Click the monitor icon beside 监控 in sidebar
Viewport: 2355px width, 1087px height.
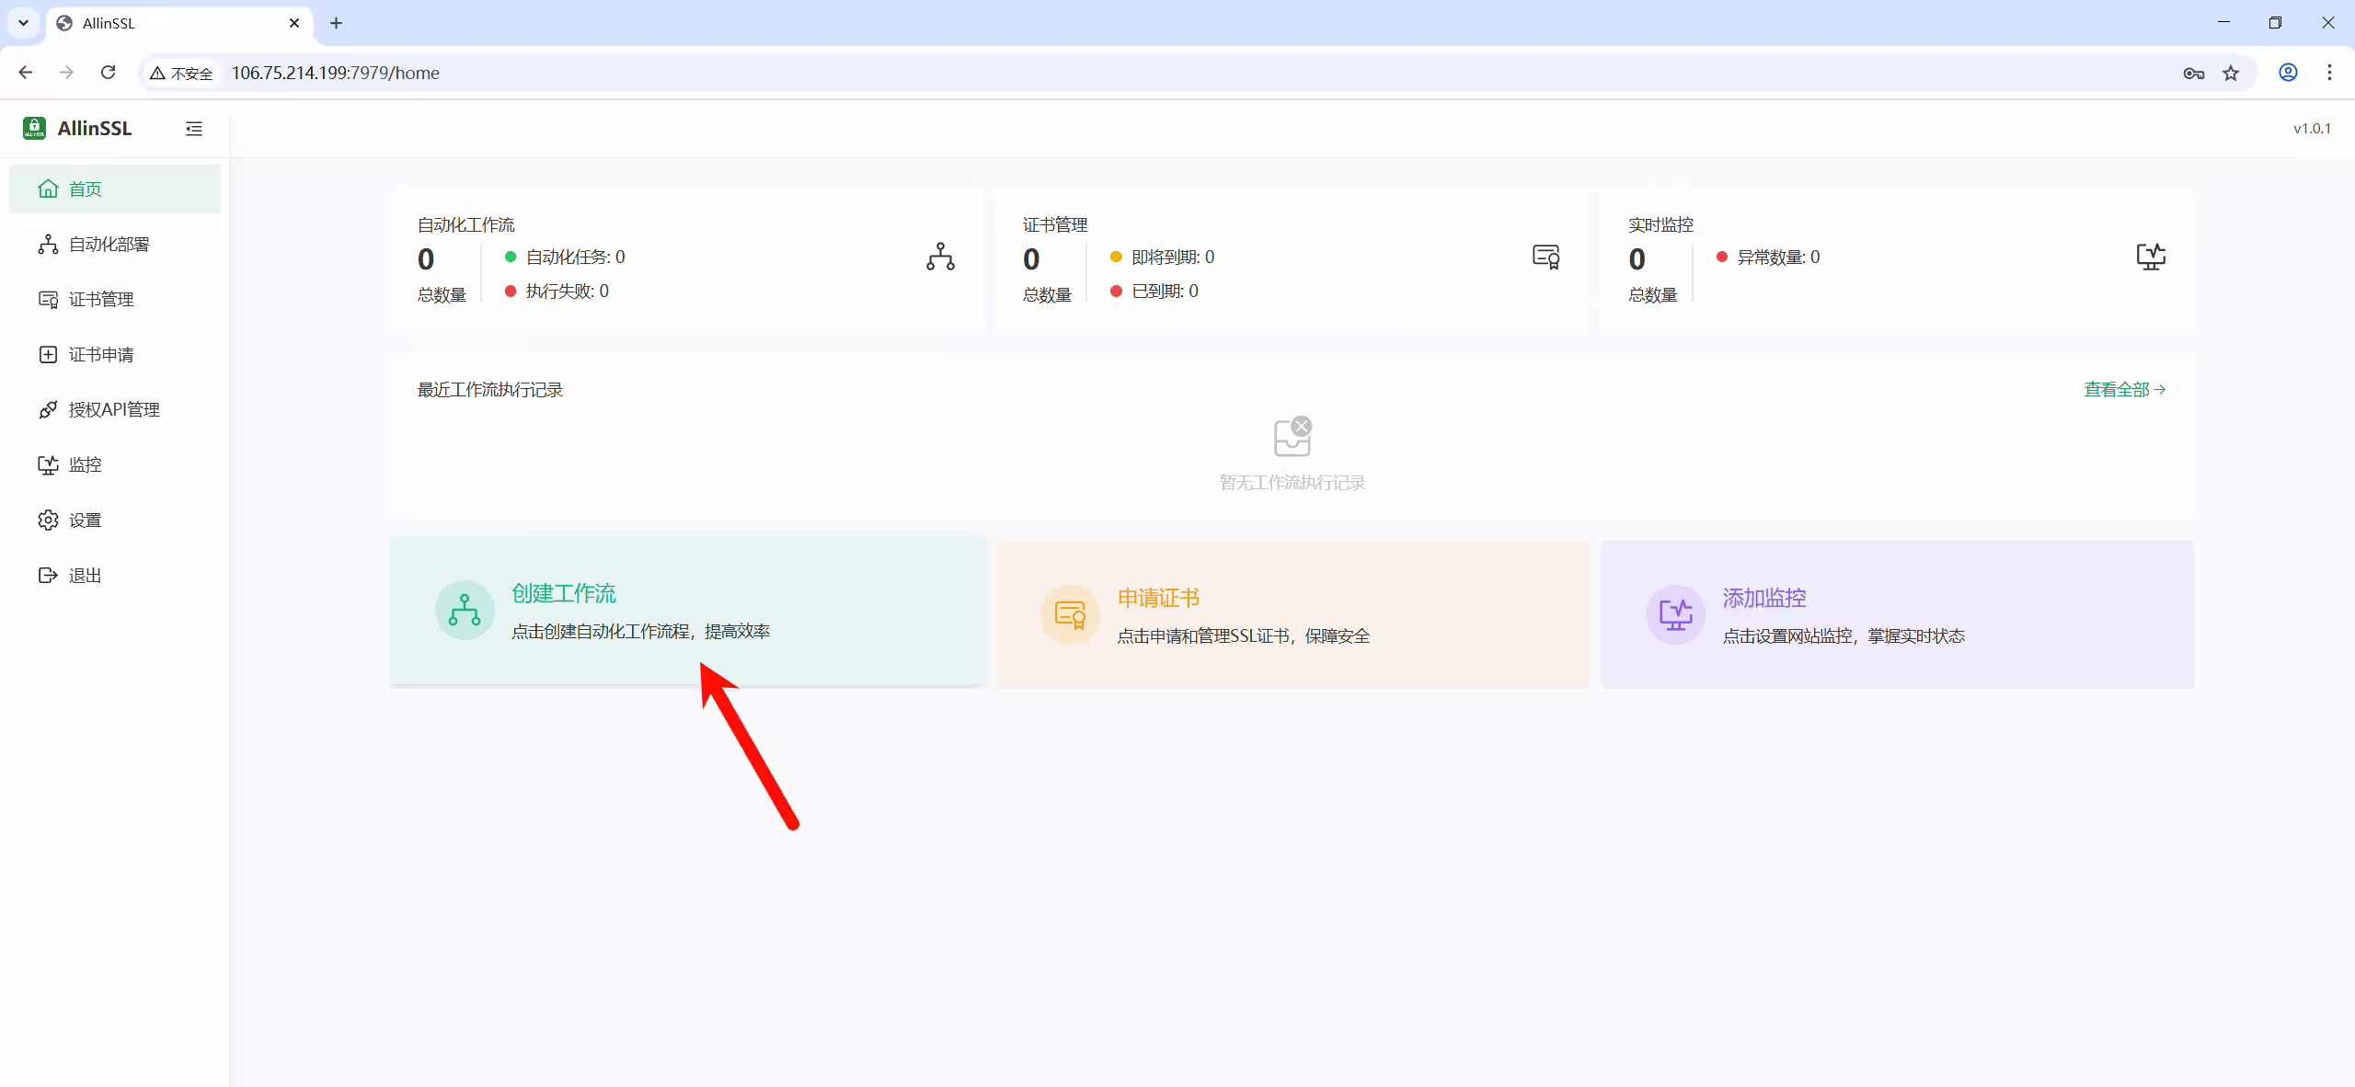tap(48, 464)
